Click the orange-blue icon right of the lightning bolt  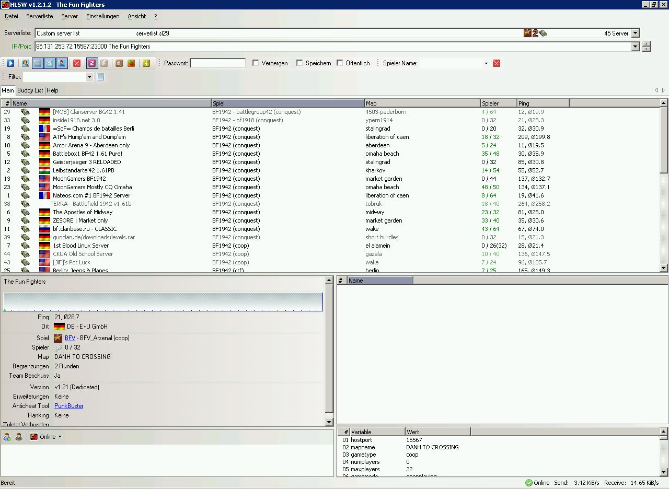point(119,63)
